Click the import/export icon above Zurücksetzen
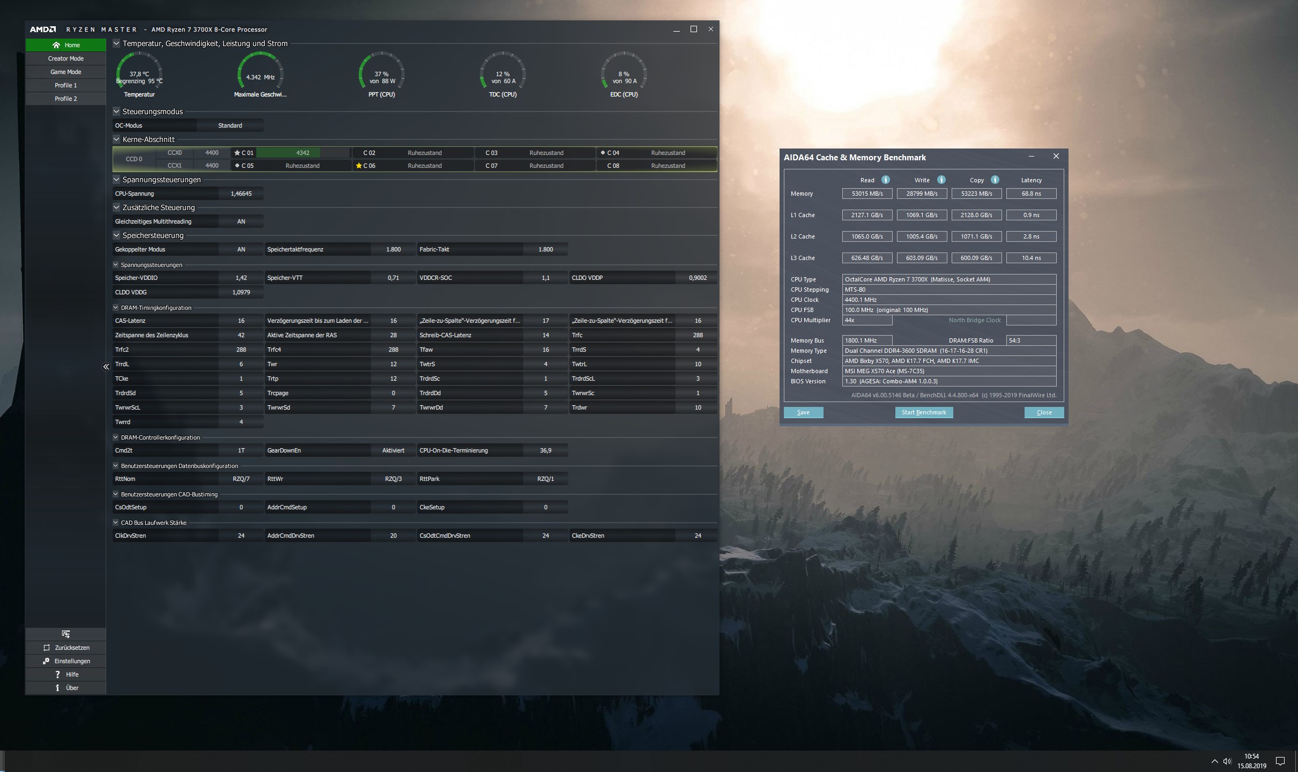 (x=66, y=634)
